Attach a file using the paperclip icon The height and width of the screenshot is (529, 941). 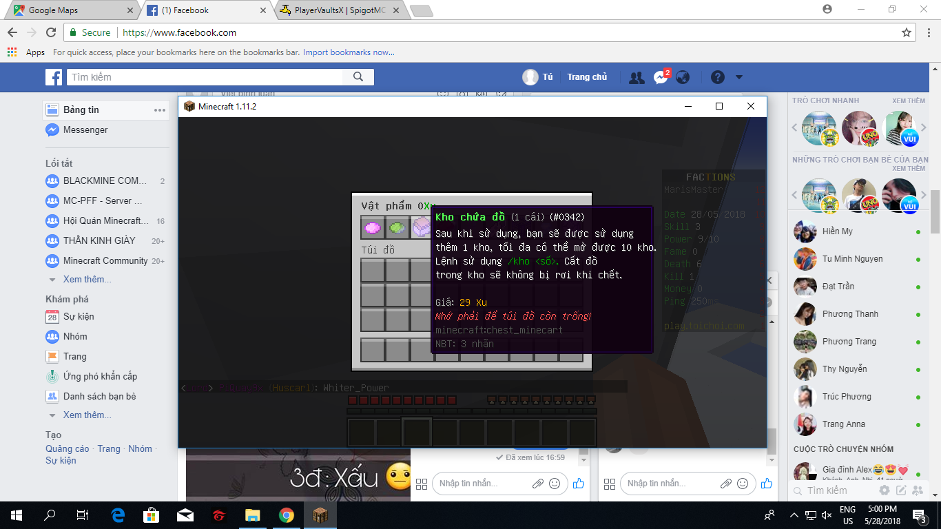click(537, 484)
